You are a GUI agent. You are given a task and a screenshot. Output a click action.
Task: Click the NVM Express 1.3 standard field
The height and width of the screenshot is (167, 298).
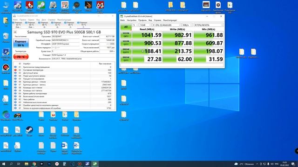coord(83,55)
